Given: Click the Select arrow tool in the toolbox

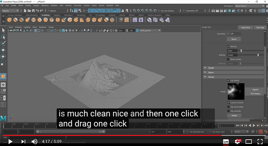Looking at the screenshot, I should (x=3, y=30).
